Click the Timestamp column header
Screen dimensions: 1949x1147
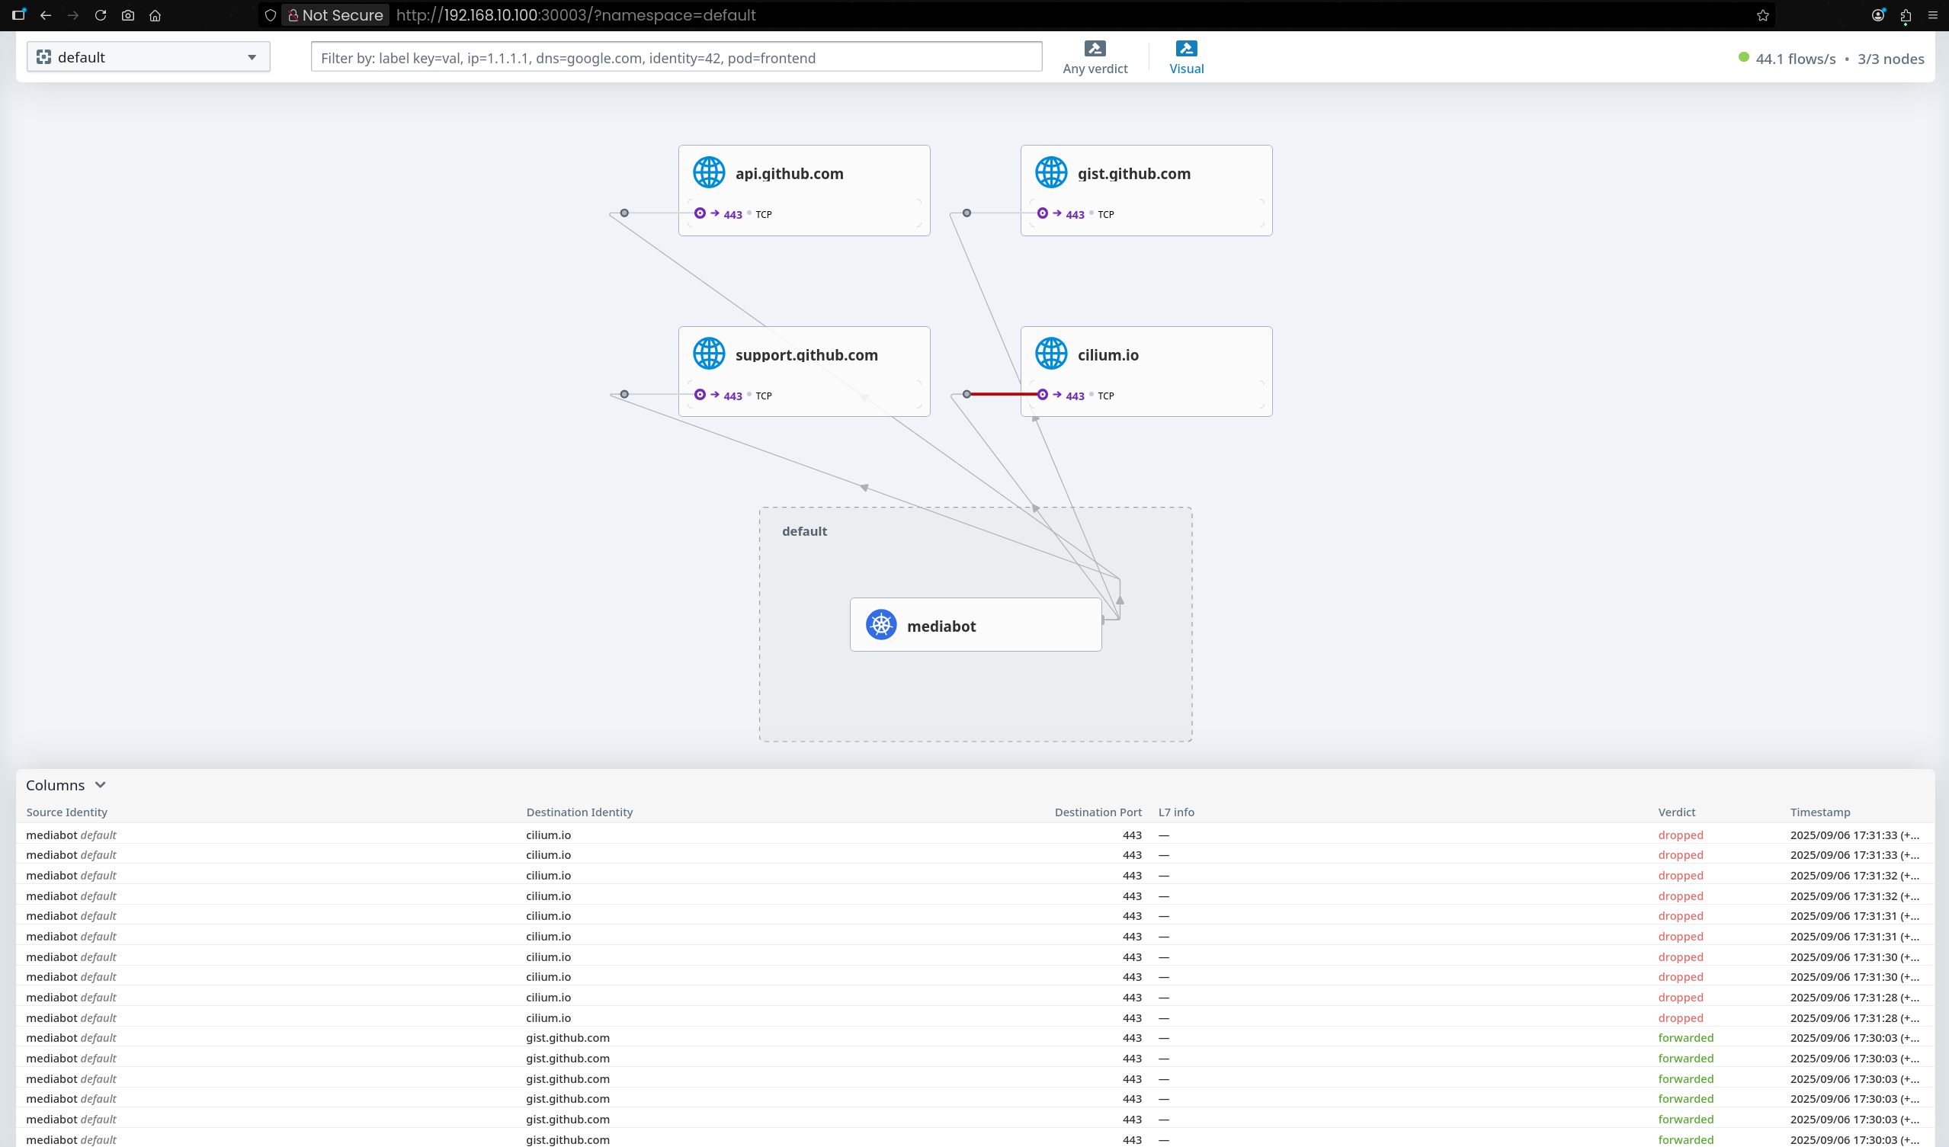1820,812
